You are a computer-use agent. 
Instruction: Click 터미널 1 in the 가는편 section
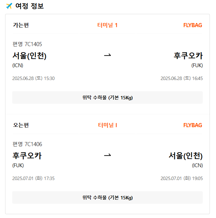pos(107,25)
